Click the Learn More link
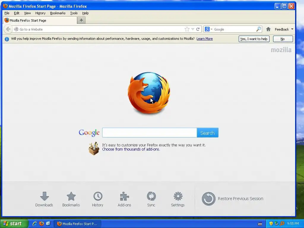 coord(205,39)
